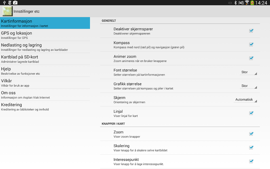The width and height of the screenshot is (270, 169).
Task: Tap the Kompass setting label
Action: pos(122,43)
